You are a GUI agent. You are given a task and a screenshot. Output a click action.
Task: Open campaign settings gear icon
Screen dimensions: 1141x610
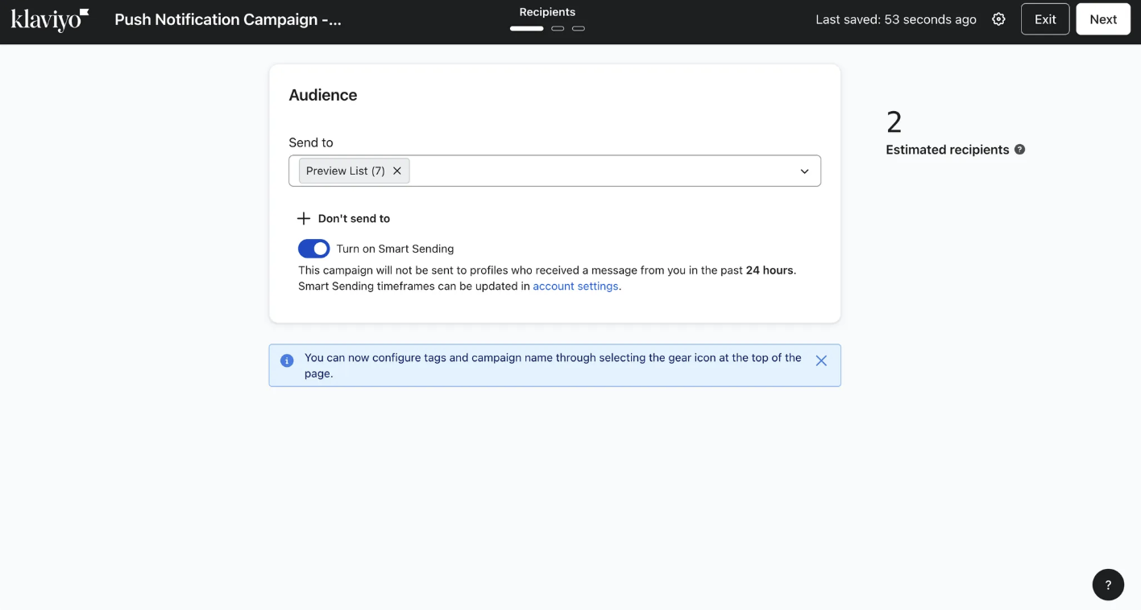[x=998, y=19]
